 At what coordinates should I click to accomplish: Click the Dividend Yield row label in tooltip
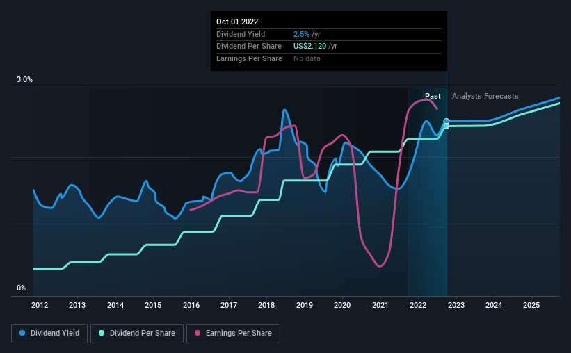(x=241, y=34)
